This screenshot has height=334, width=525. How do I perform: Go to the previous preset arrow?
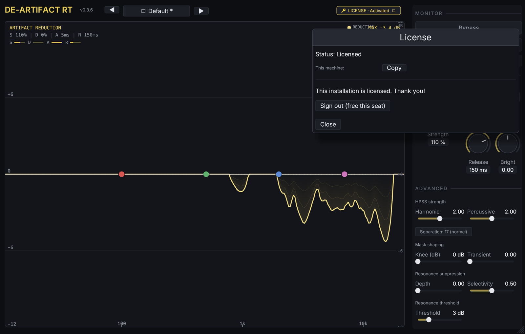[112, 10]
